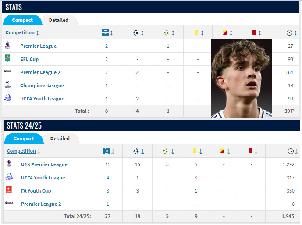
Task: Click the red card icon in 24/25 table
Action: [x=250, y=151]
